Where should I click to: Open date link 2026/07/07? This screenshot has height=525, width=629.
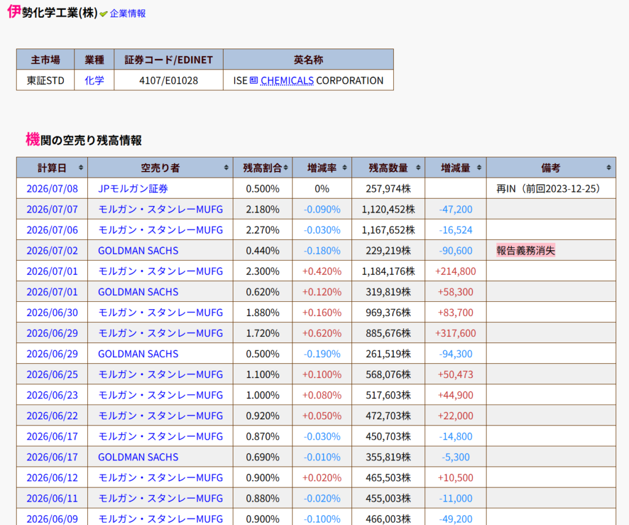pyautogui.click(x=52, y=209)
